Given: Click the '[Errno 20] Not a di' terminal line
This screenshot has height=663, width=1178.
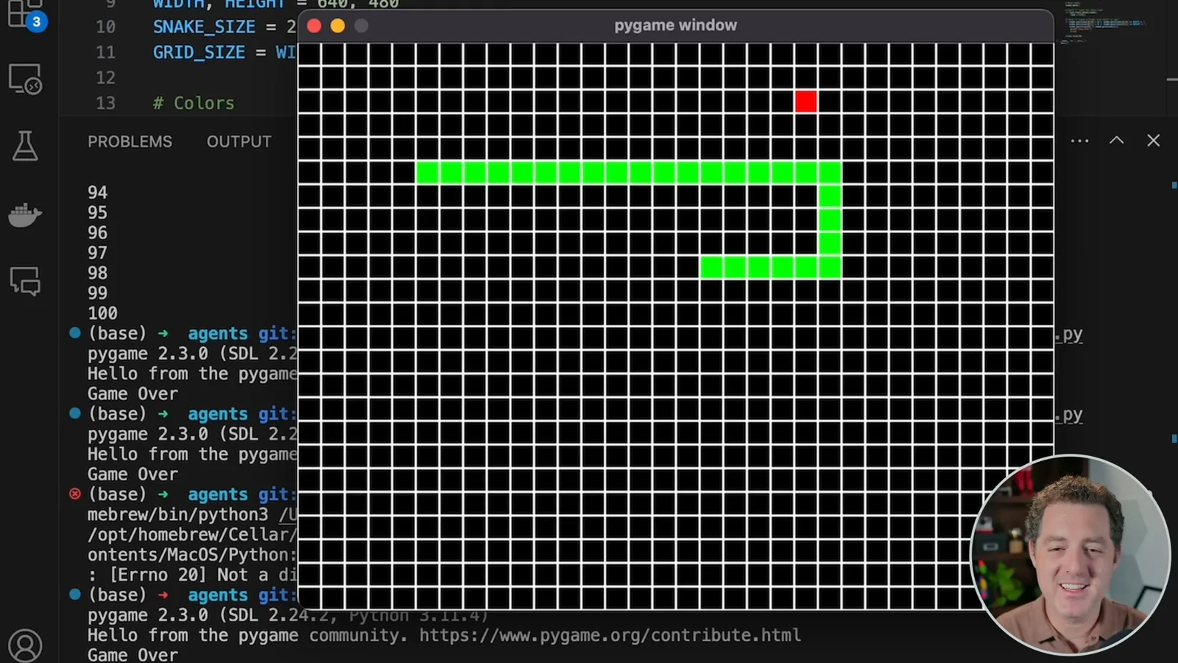Looking at the screenshot, I should coord(192,575).
